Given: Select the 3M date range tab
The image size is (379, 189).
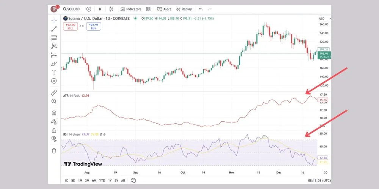Looking at the screenshot, I should click(x=87, y=180).
